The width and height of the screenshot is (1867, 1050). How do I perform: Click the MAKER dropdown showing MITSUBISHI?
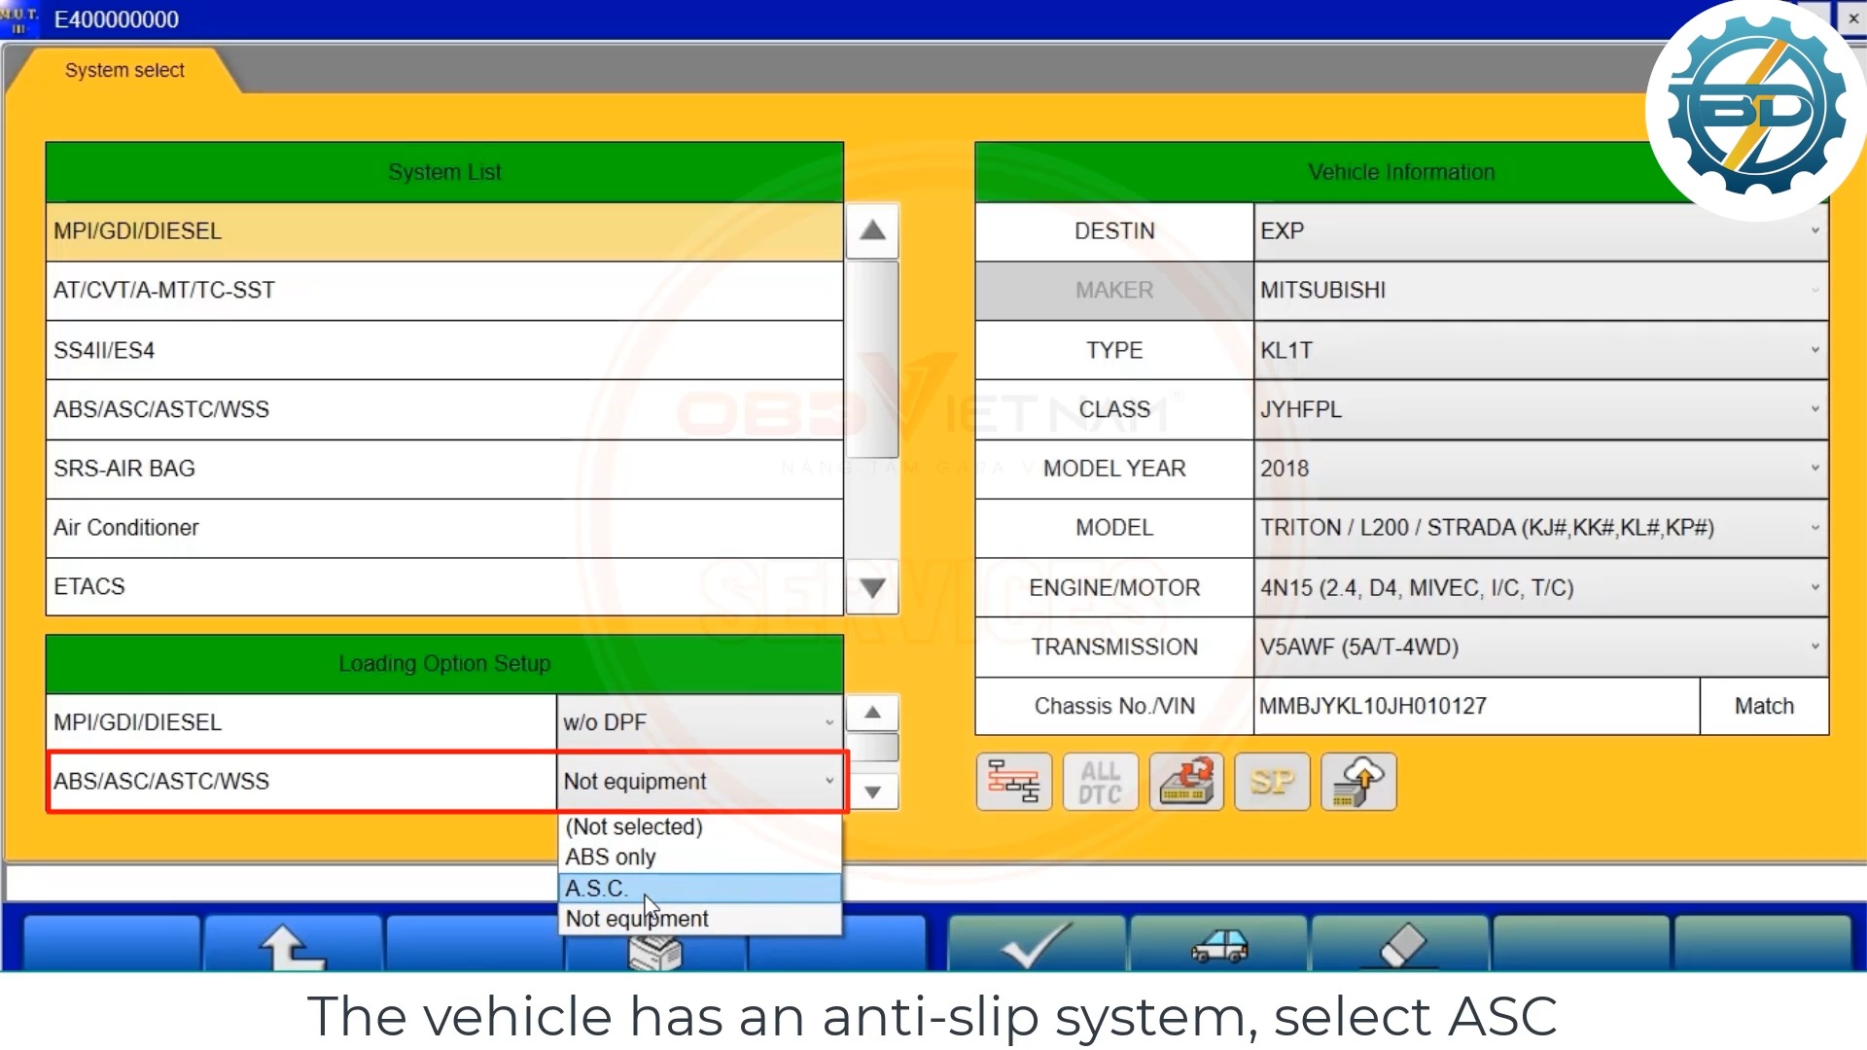[1540, 291]
